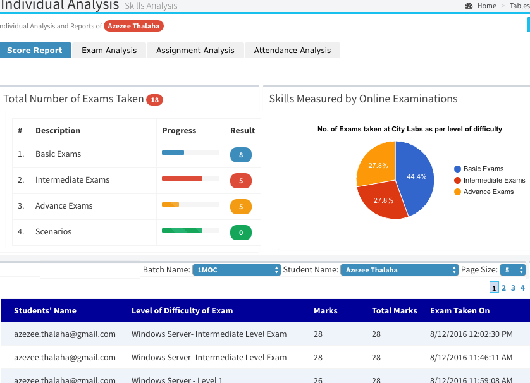The height and width of the screenshot is (383, 530).
Task: Click the green Scenarios result badge
Action: tap(240, 233)
